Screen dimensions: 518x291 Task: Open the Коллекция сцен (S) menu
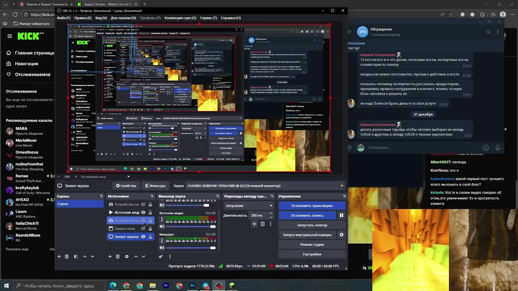tap(180, 18)
